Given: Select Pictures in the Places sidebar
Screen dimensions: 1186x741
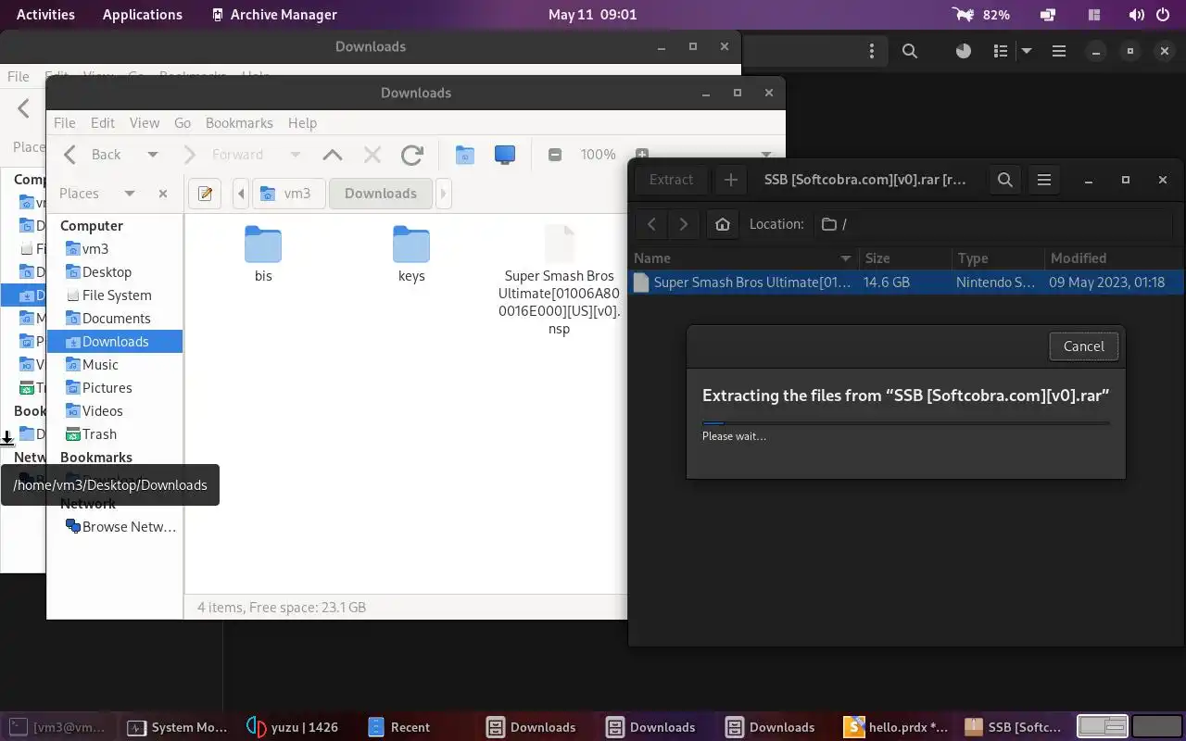Looking at the screenshot, I should pos(115,387).
